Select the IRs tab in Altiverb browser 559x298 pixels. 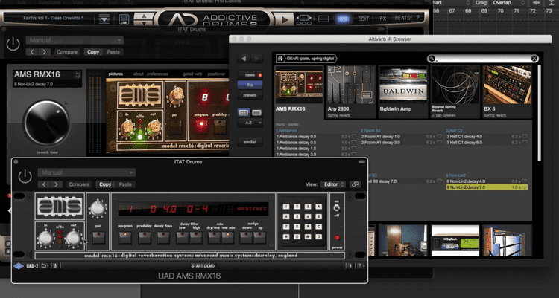250,85
